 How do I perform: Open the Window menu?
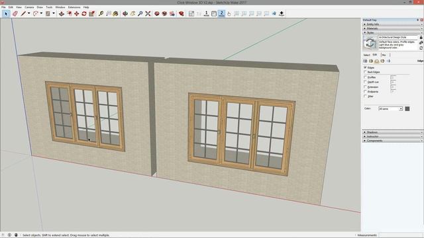point(60,7)
